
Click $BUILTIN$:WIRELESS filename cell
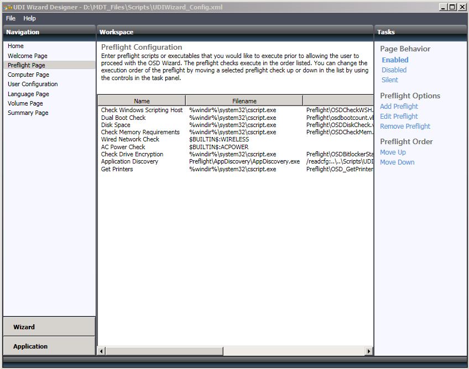click(219, 139)
